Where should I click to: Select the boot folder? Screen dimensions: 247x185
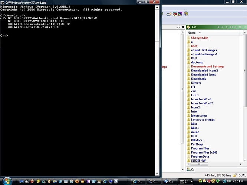click(x=194, y=46)
